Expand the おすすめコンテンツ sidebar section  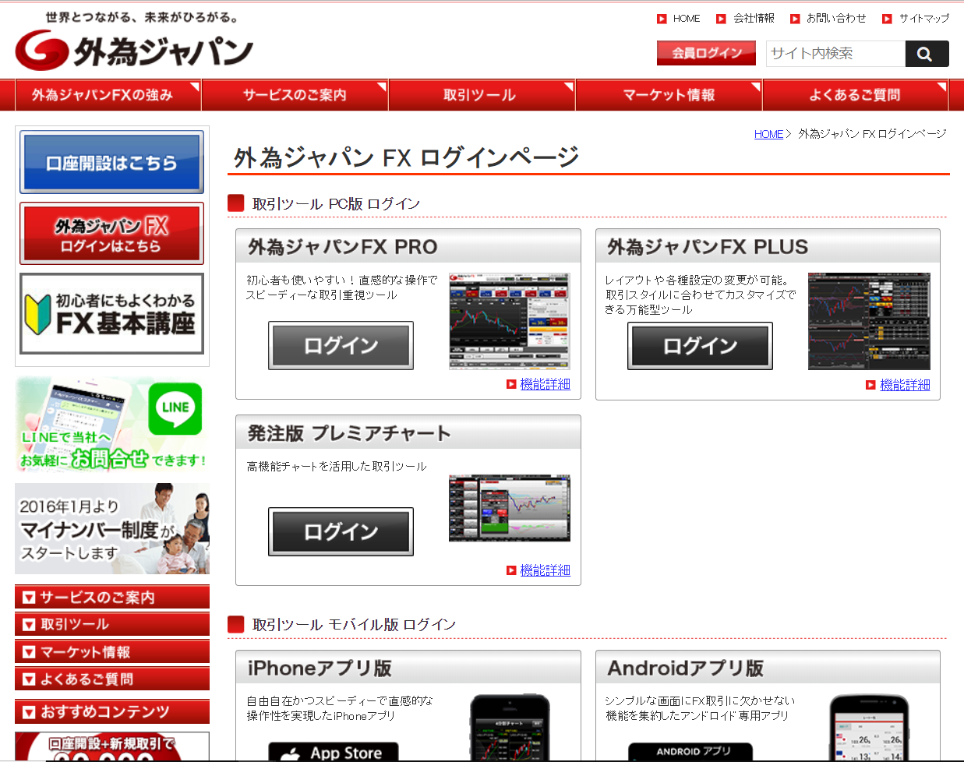[111, 711]
